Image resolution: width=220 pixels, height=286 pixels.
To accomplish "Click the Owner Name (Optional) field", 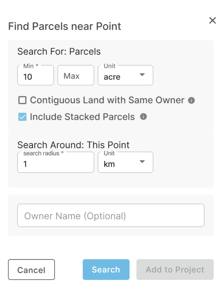I will [x=111, y=215].
